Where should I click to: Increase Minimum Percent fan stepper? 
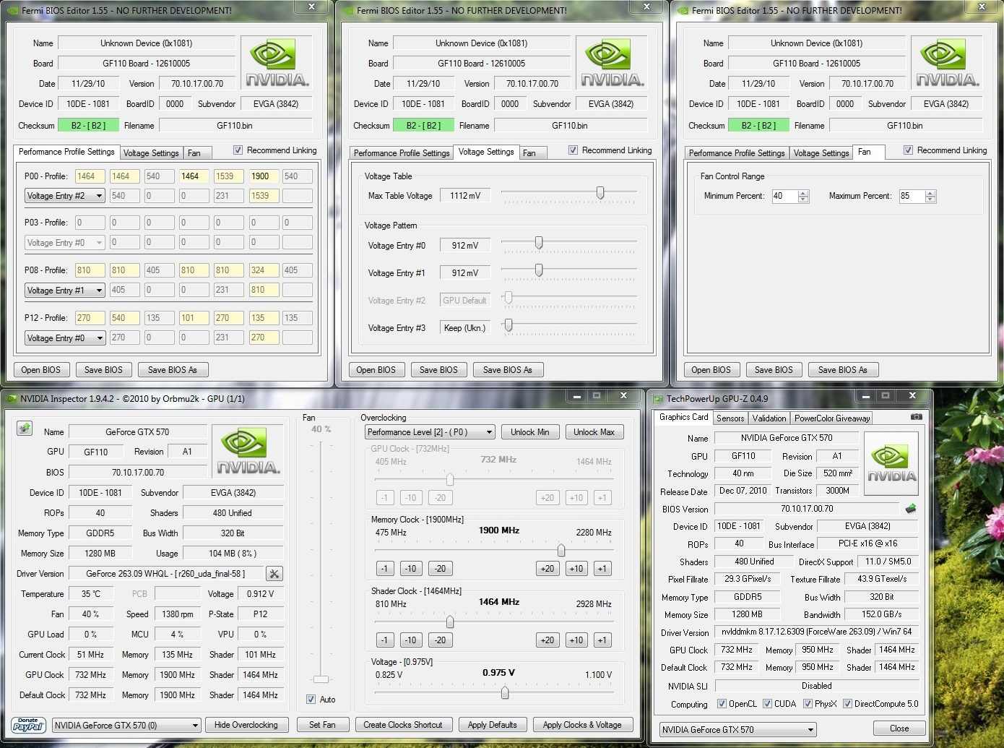click(803, 192)
